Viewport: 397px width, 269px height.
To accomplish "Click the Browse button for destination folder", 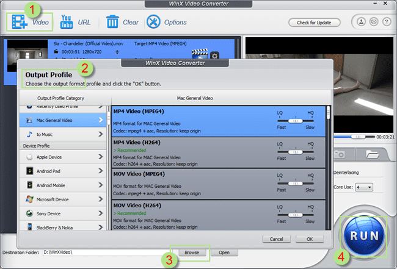I will pyautogui.click(x=192, y=253).
